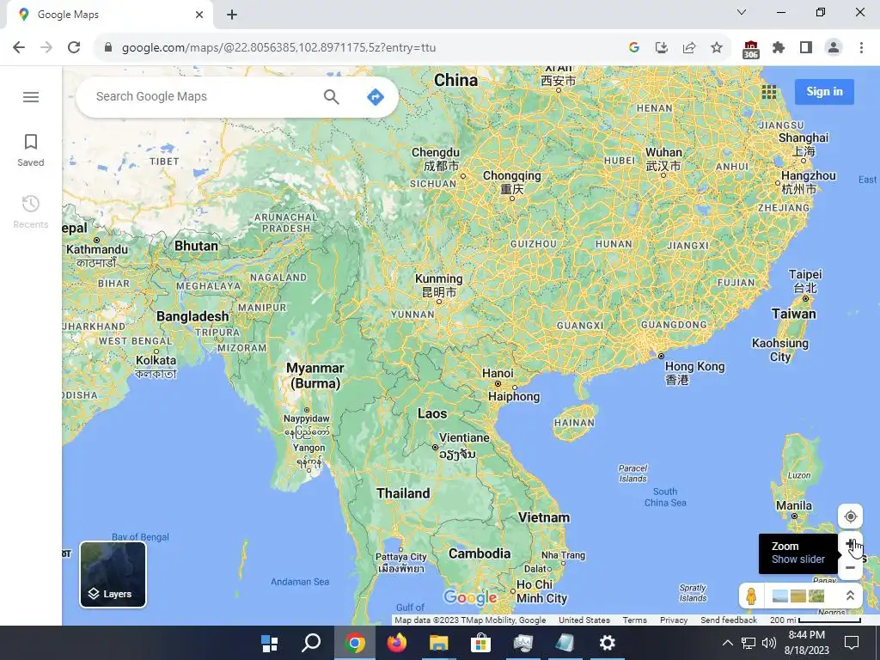Open the Privacy link
This screenshot has height=660, width=880.
tap(674, 620)
